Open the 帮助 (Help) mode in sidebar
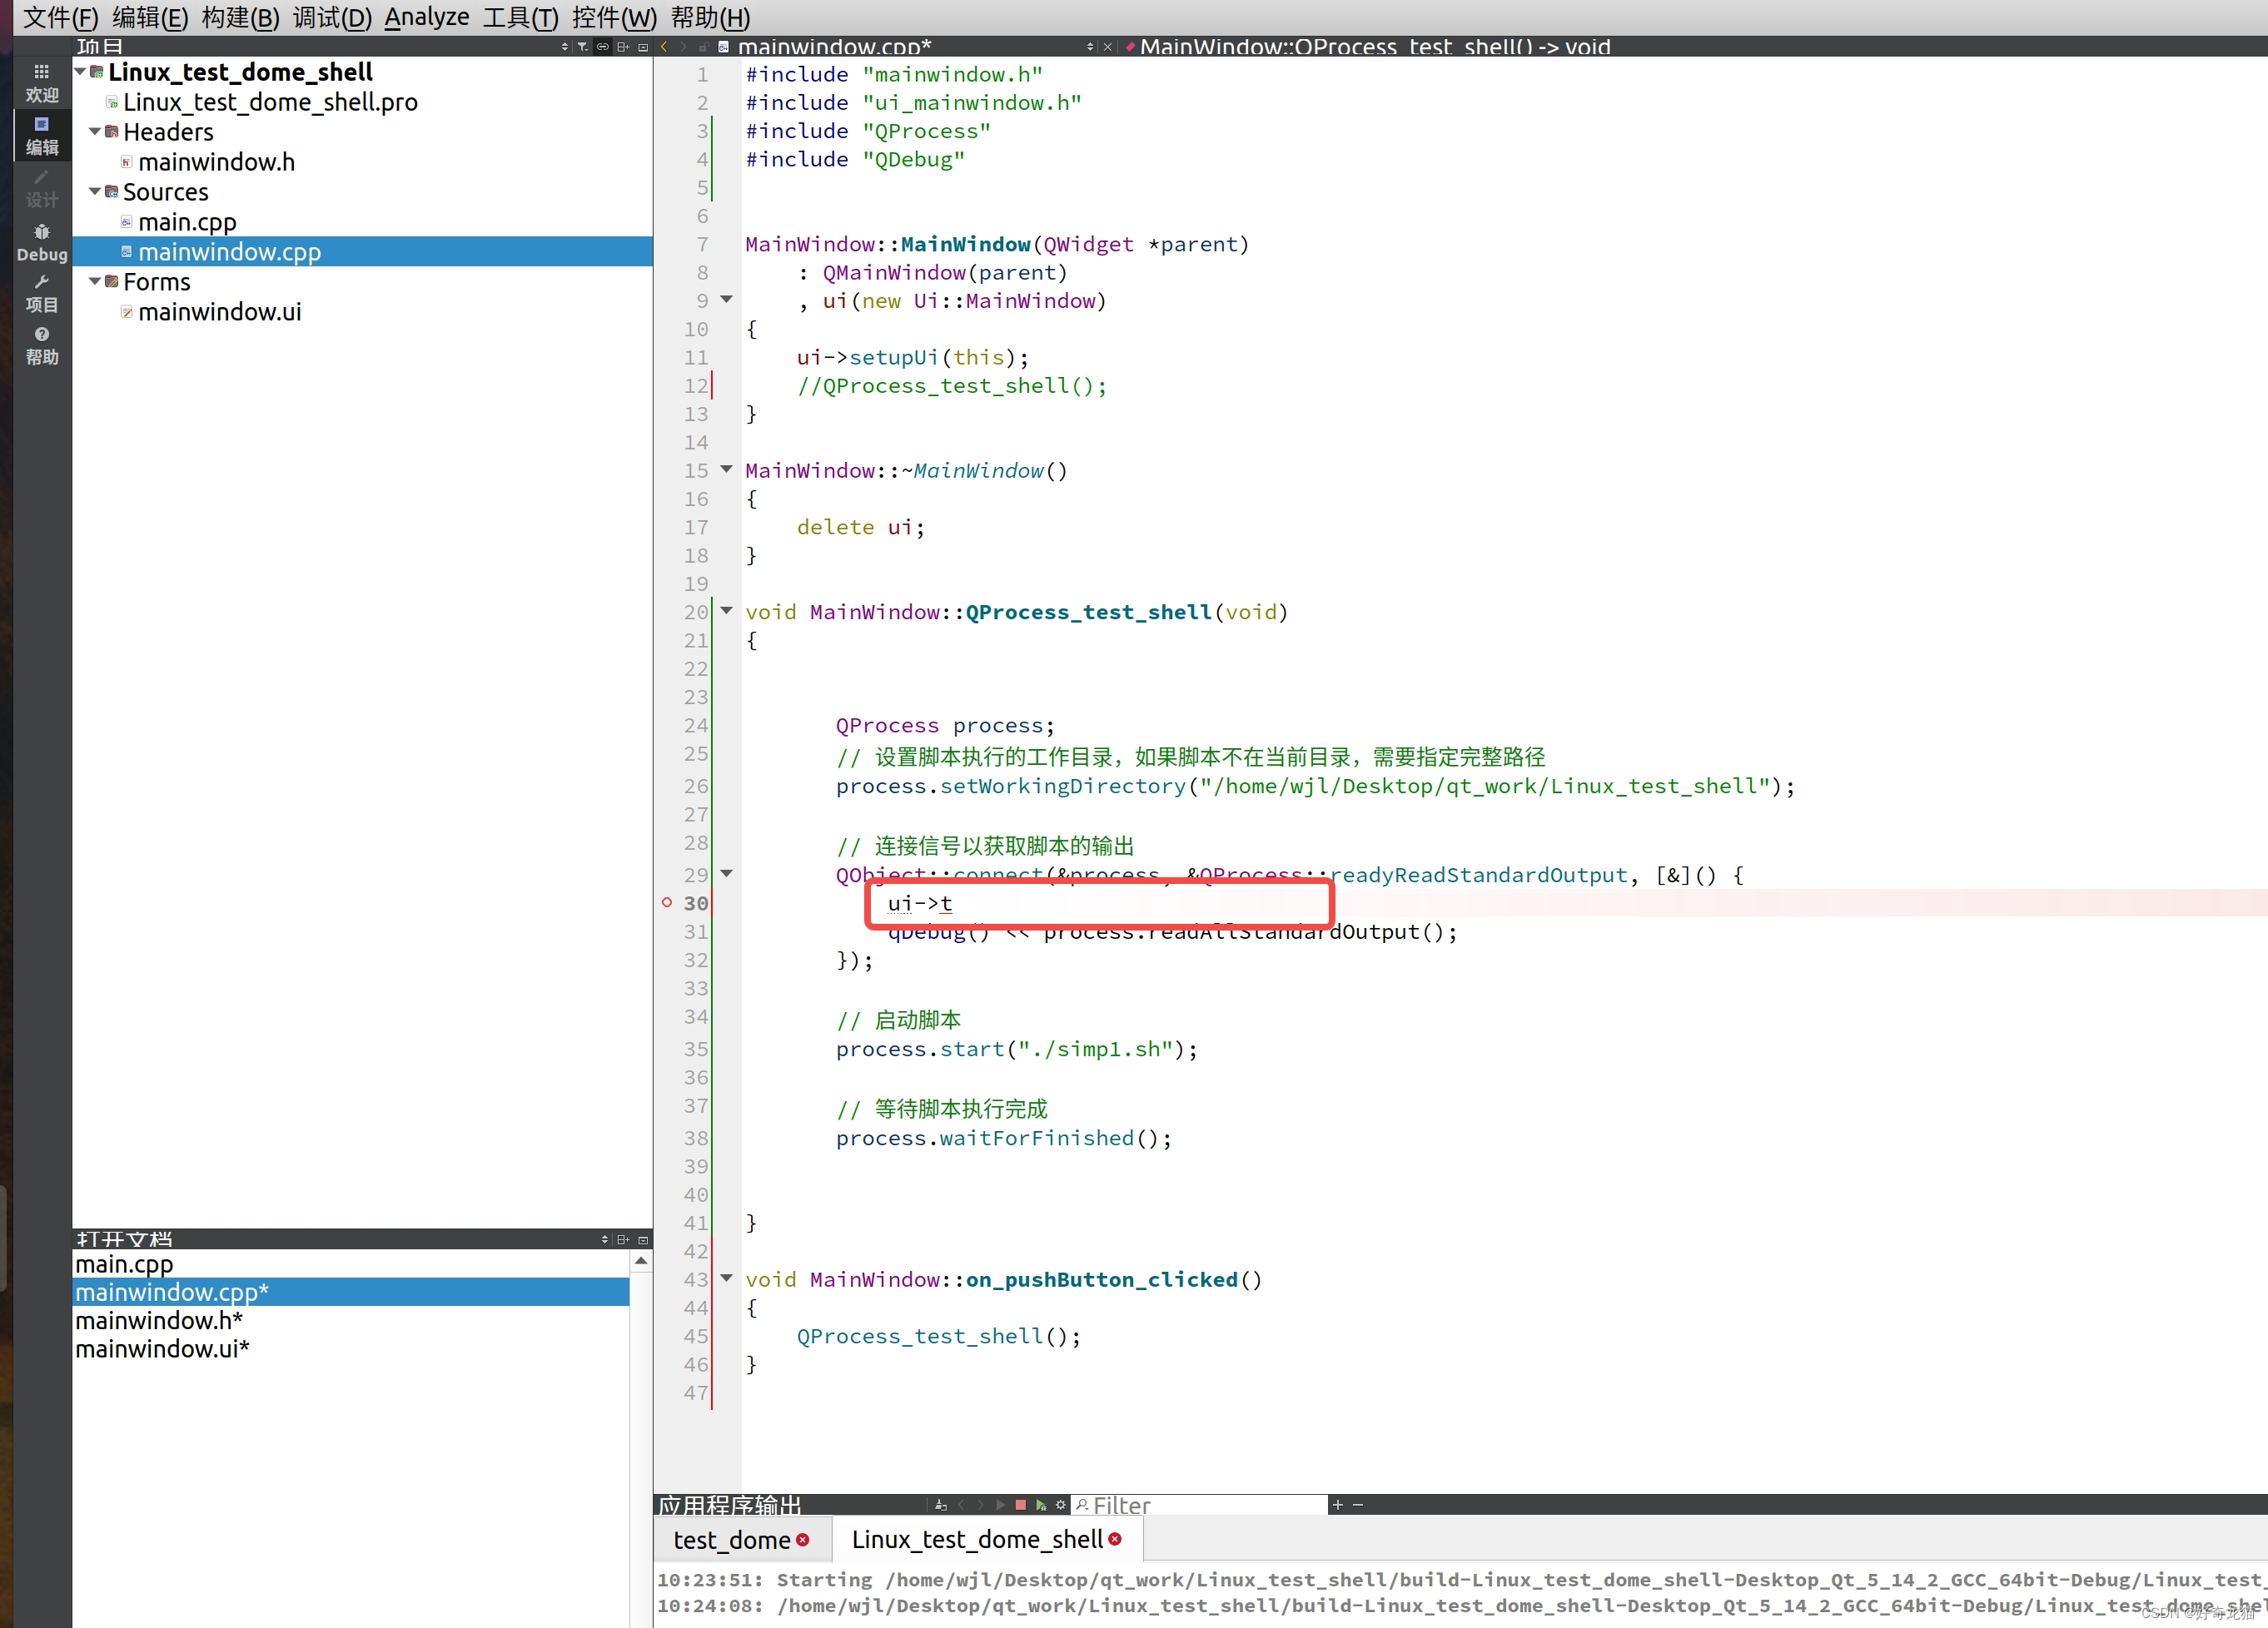 (41, 345)
